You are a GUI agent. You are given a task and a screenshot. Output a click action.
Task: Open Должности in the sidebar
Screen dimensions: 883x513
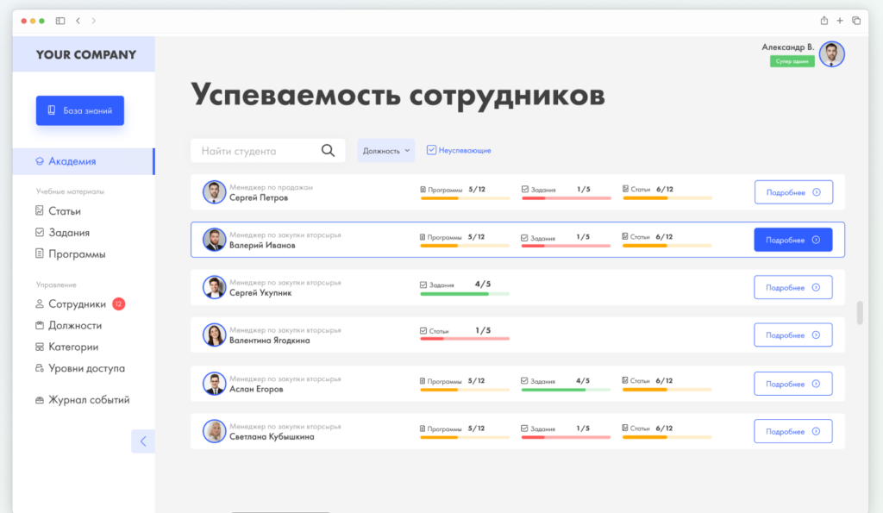pyautogui.click(x=69, y=326)
